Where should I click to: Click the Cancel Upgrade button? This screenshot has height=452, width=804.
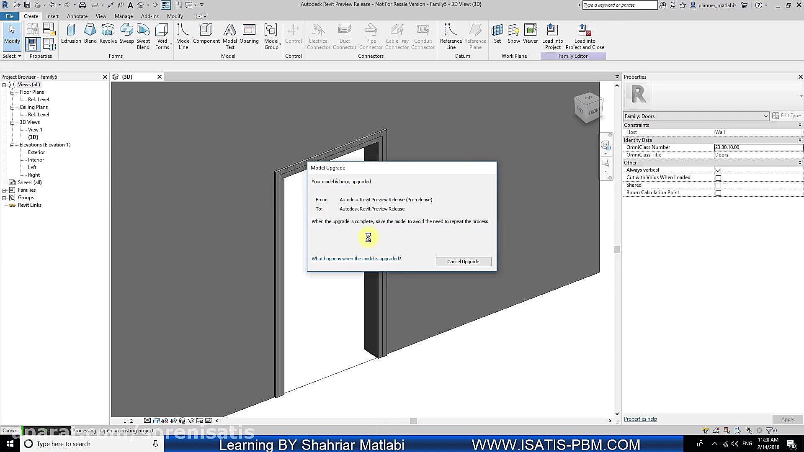463,262
